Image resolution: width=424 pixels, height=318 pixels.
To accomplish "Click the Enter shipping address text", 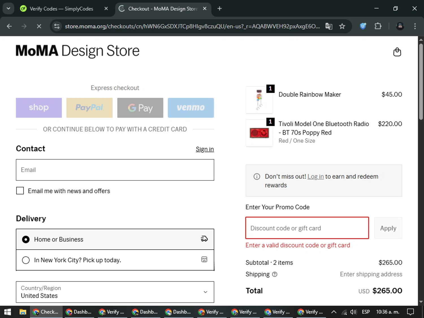I will (x=371, y=274).
